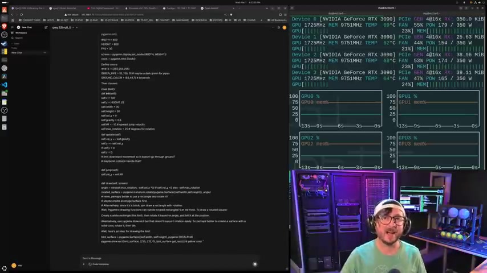Screen dimensions: 487x273
Task: Open the Steam icon in the dock
Action: (x=5, y=43)
